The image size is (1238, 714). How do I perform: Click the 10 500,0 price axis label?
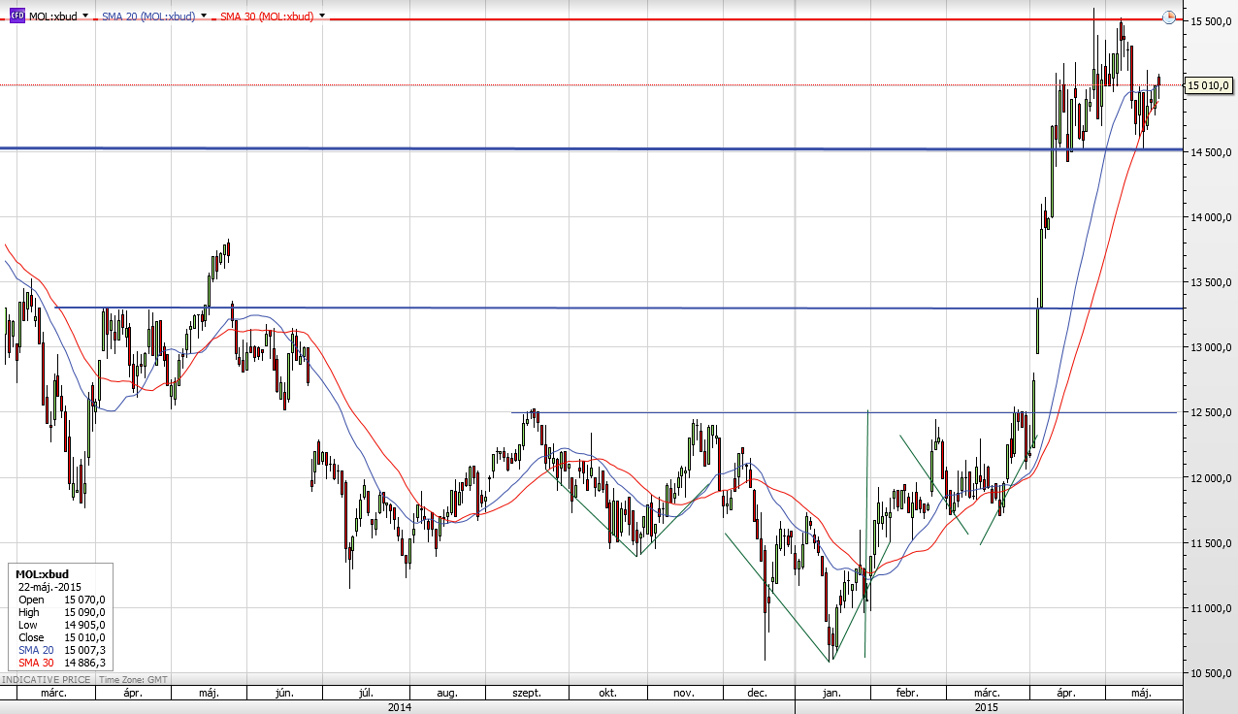pos(1212,673)
